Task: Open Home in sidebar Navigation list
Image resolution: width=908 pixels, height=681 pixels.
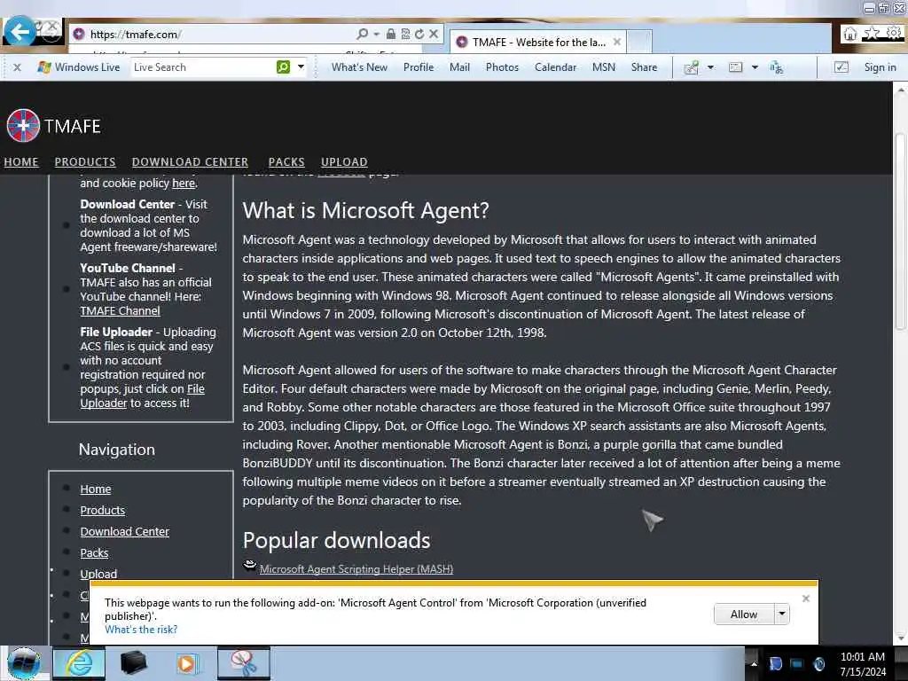Action: coord(96,489)
